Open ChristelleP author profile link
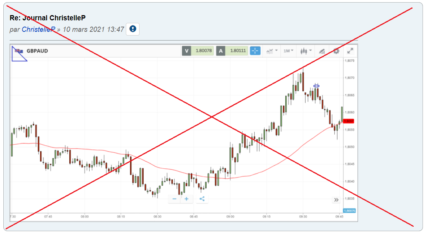Viewport: 427px width, 233px height. (38, 30)
